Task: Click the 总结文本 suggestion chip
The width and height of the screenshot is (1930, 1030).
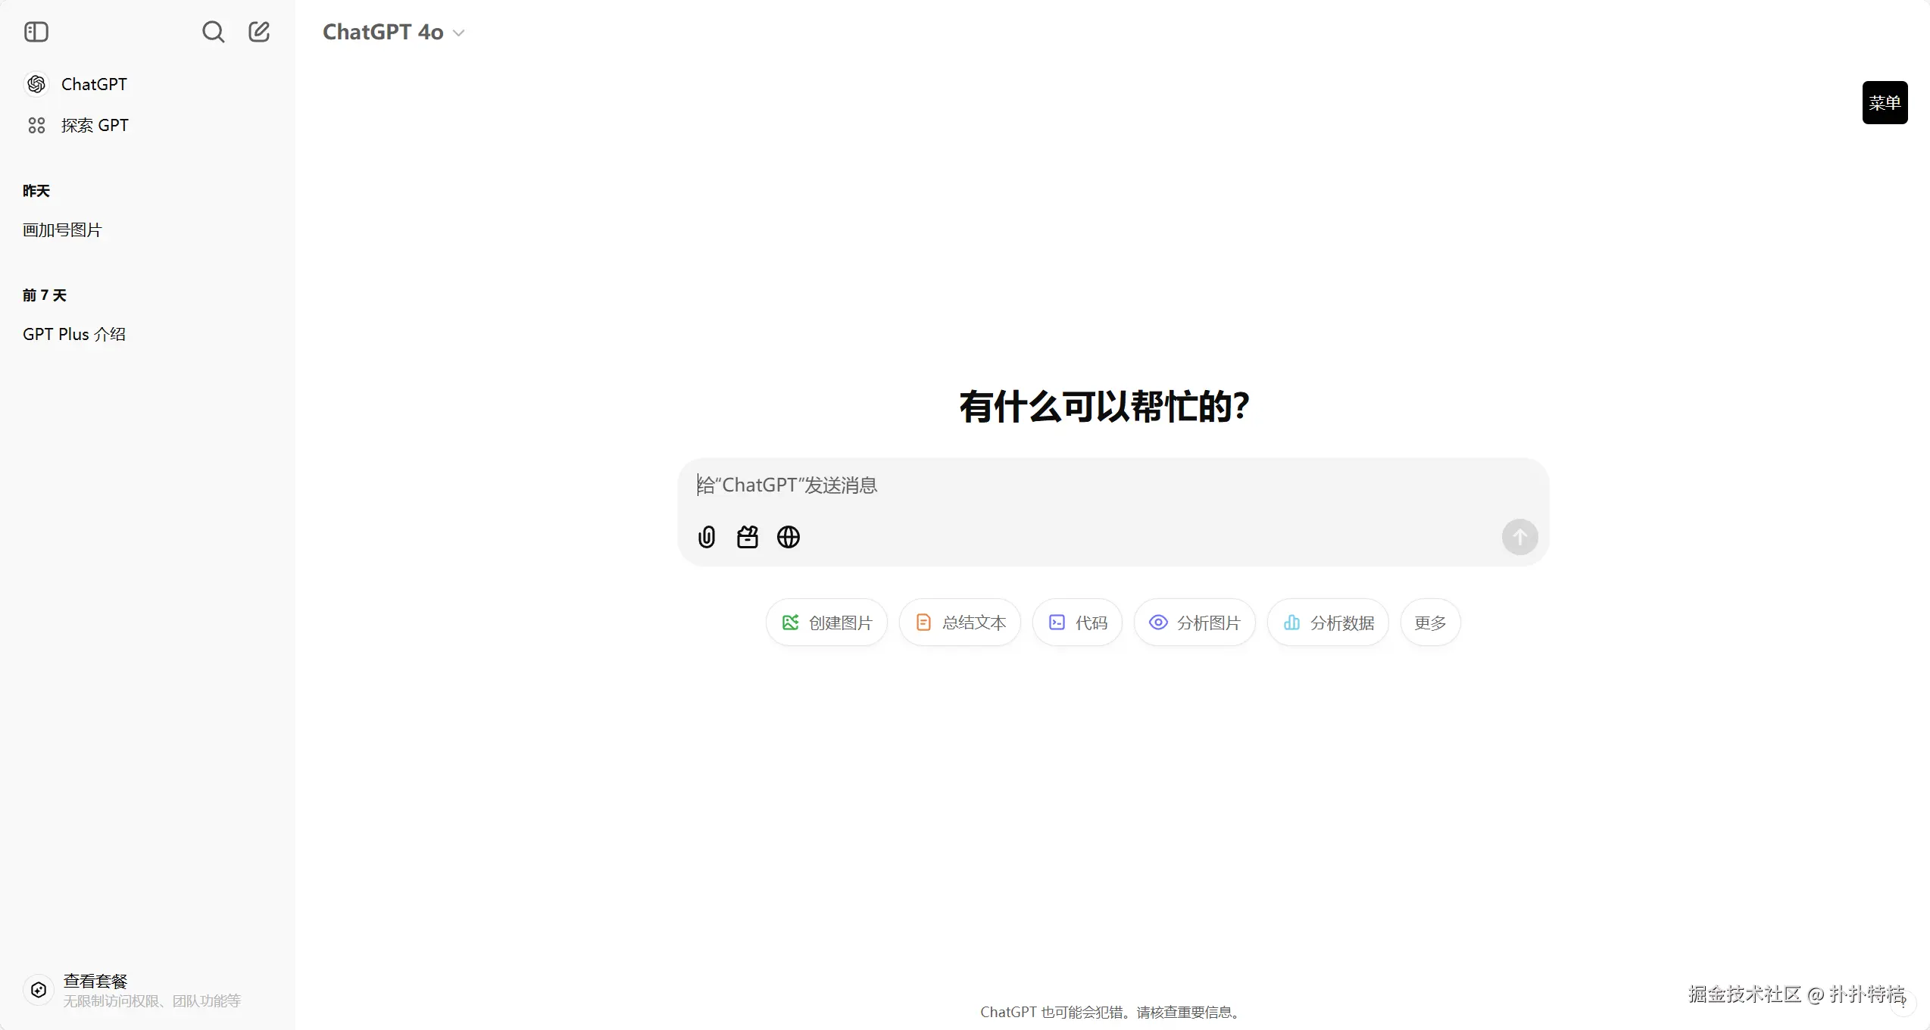Action: point(960,623)
